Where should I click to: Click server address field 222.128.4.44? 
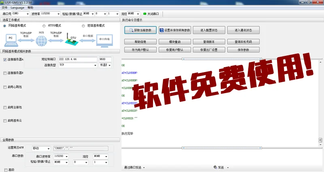point(78,59)
